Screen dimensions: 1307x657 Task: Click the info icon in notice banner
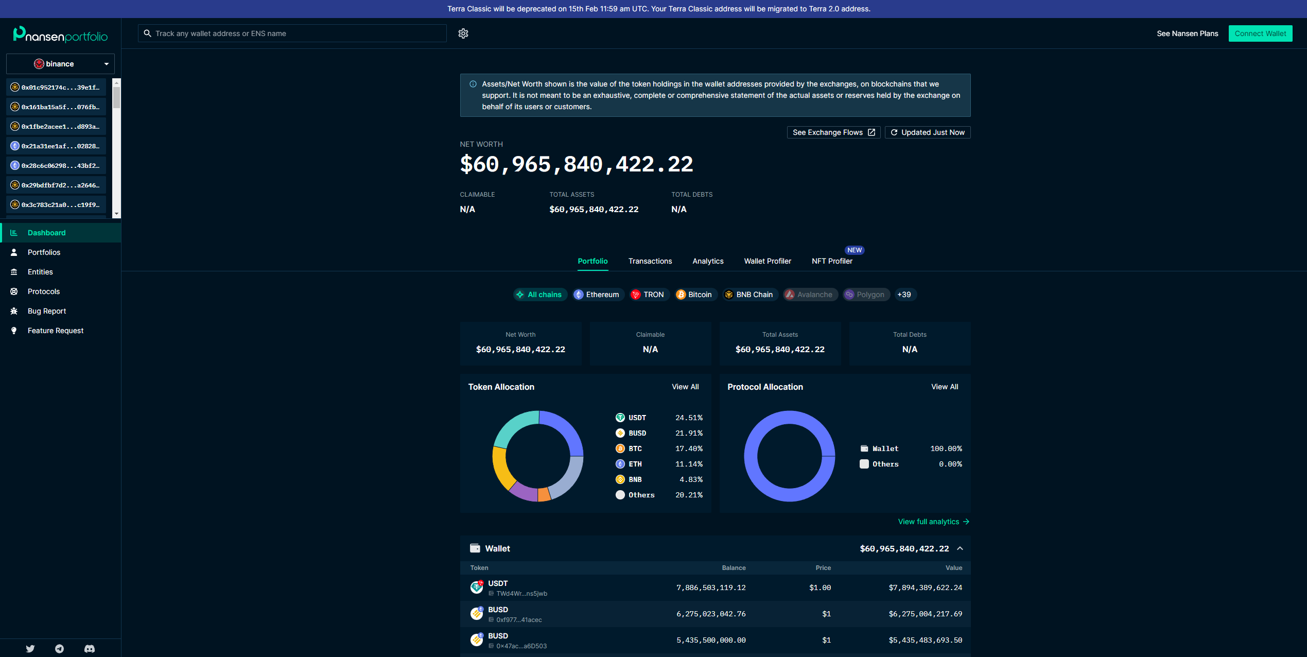tap(473, 84)
